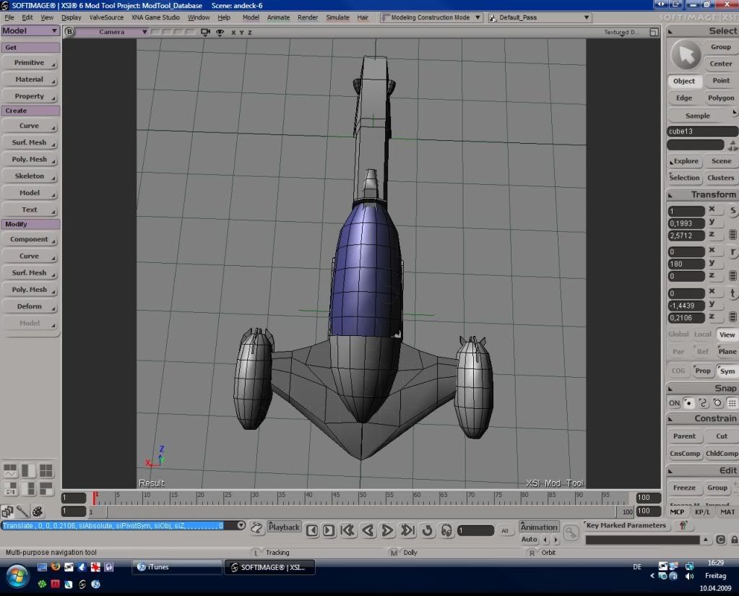The height and width of the screenshot is (596, 739).
Task: Open the command history dropdown arrow
Action: coord(241,526)
